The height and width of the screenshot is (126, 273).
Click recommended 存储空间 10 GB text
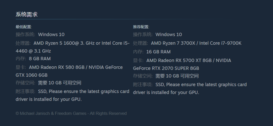[x=177, y=76]
